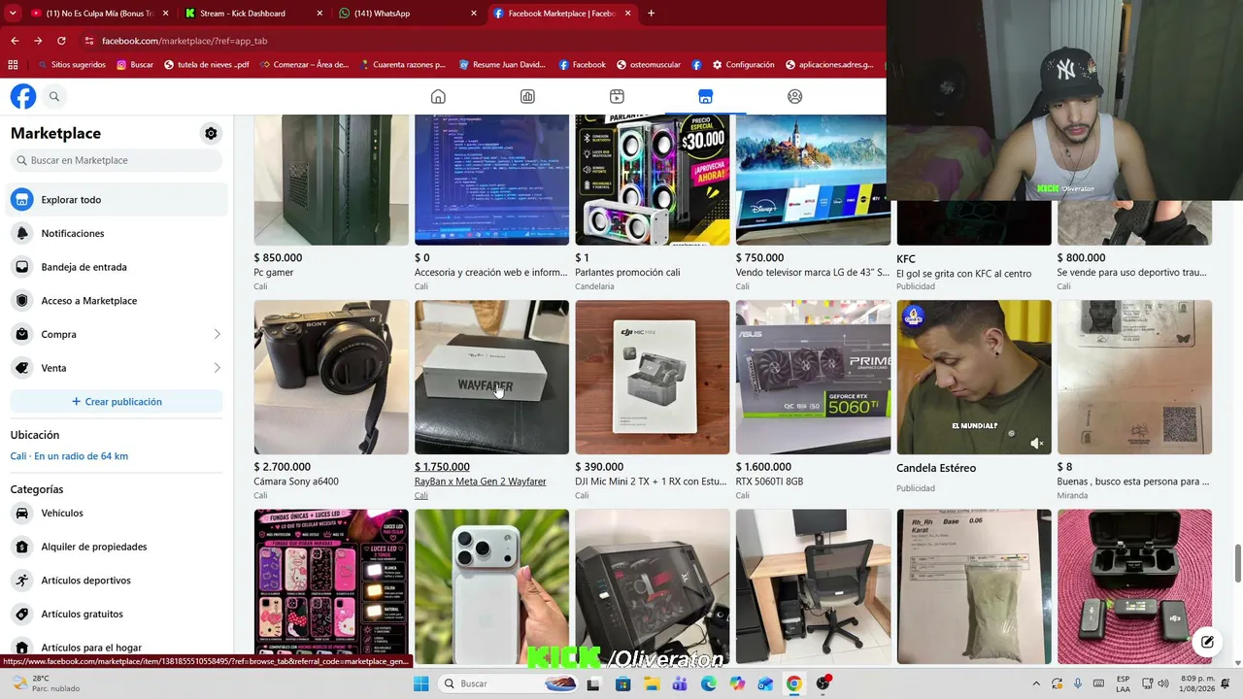Open Facebook home via the logo
1243x699 pixels.
23,96
